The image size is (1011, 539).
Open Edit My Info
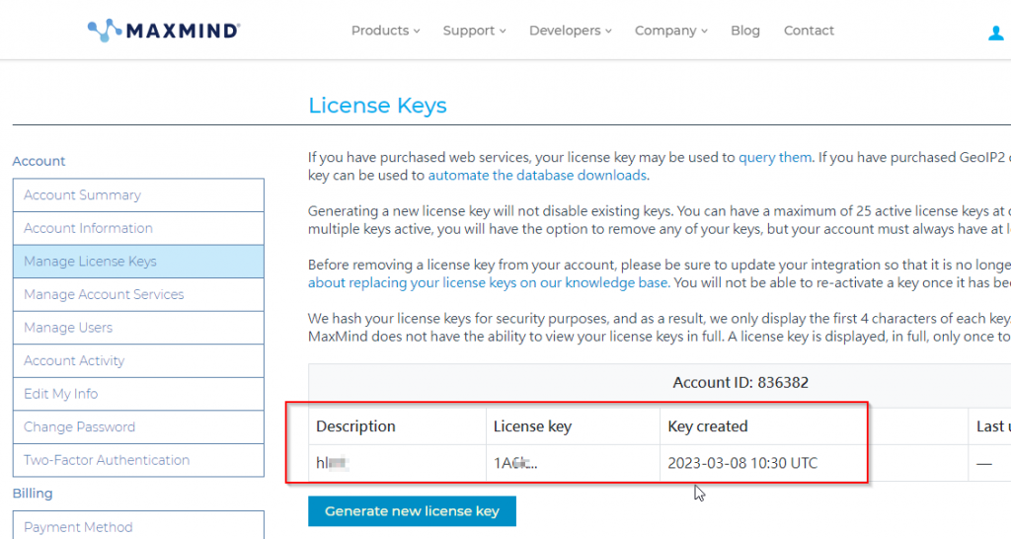(x=138, y=394)
